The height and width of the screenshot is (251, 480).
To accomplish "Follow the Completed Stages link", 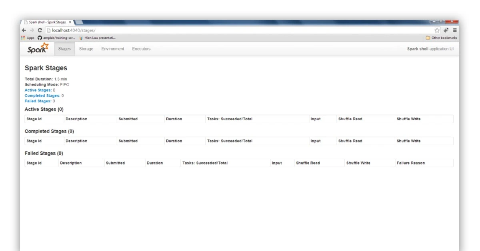I will point(42,96).
